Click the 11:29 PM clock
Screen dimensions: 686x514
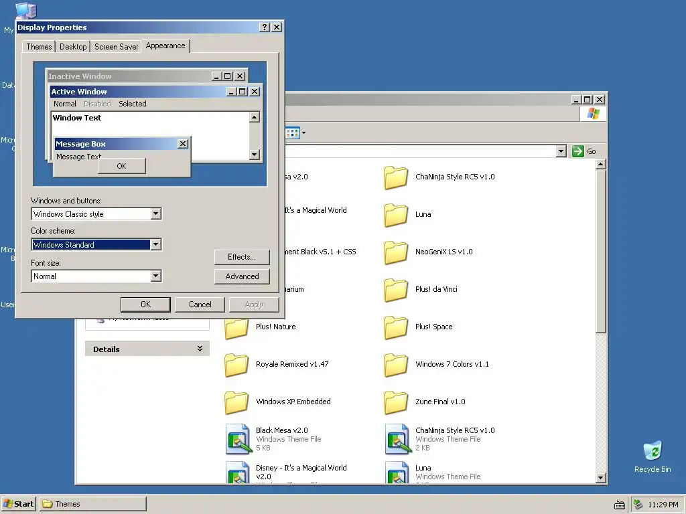click(663, 505)
